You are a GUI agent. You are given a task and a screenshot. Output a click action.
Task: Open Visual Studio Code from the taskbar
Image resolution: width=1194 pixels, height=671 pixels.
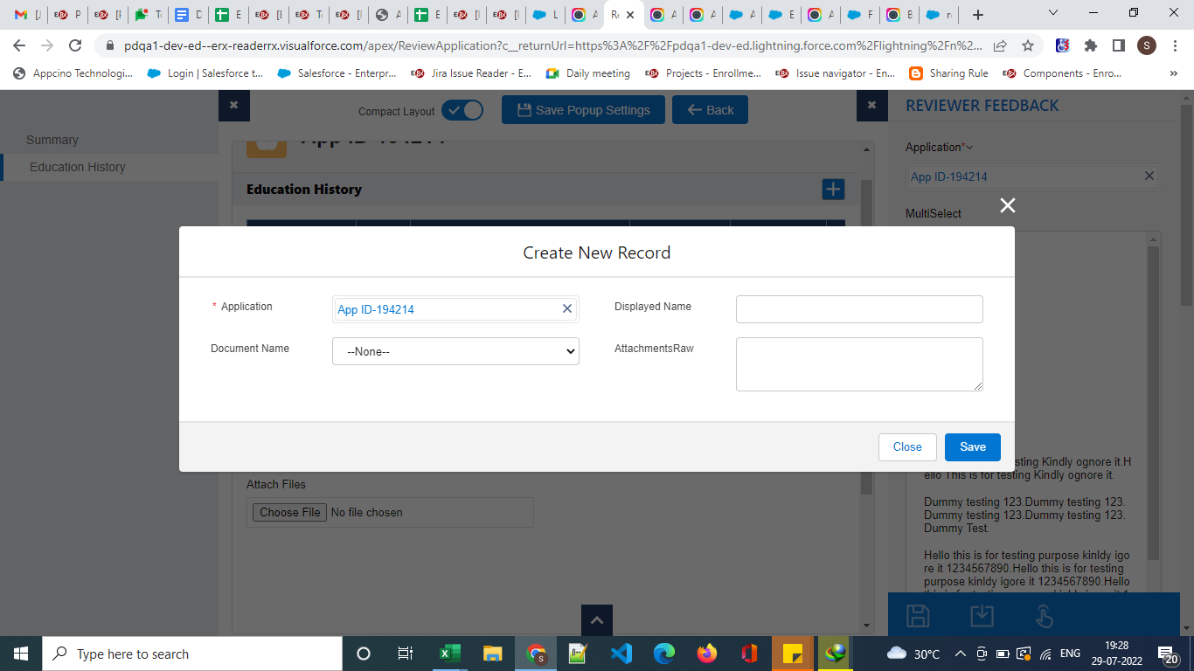pyautogui.click(x=621, y=654)
